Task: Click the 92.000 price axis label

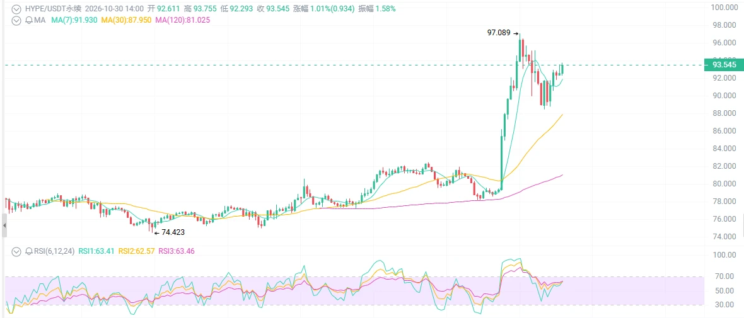Action: 724,77
